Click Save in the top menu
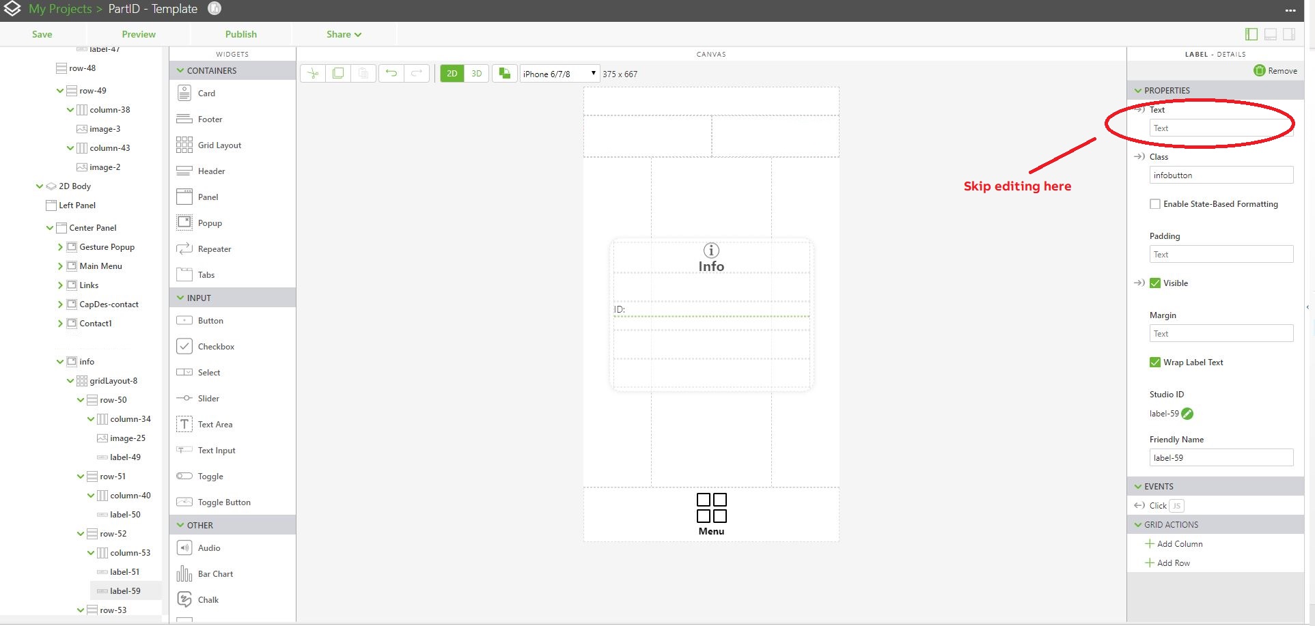 coord(42,34)
